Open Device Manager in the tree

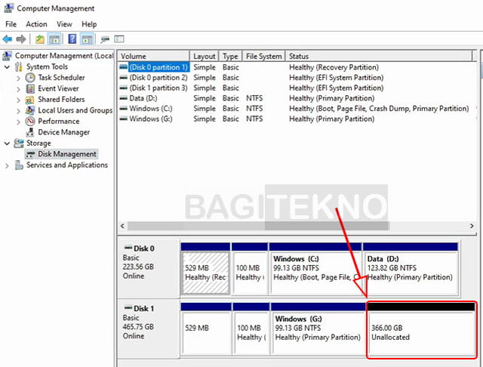[63, 132]
